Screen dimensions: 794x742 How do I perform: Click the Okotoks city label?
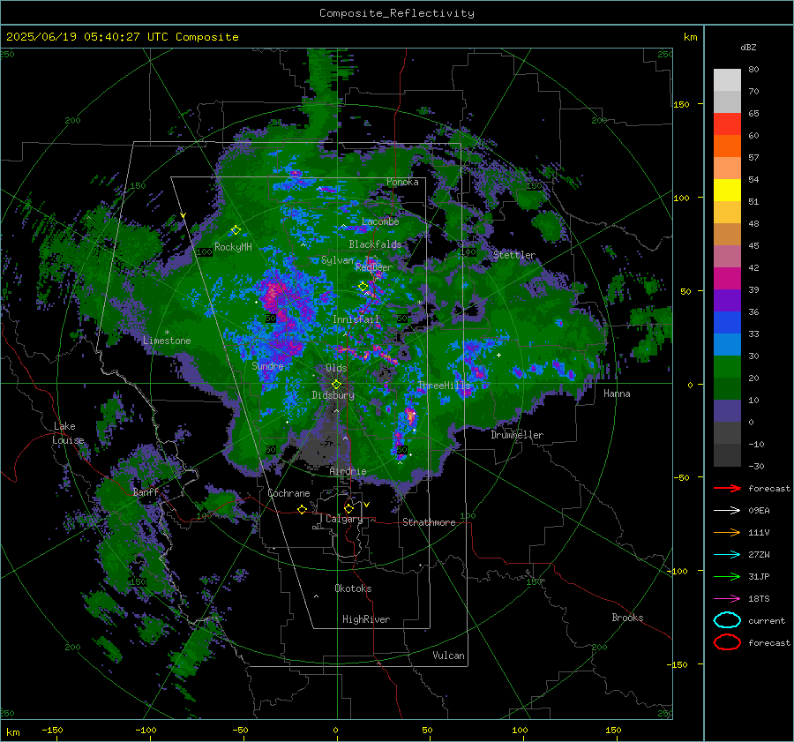click(x=353, y=588)
